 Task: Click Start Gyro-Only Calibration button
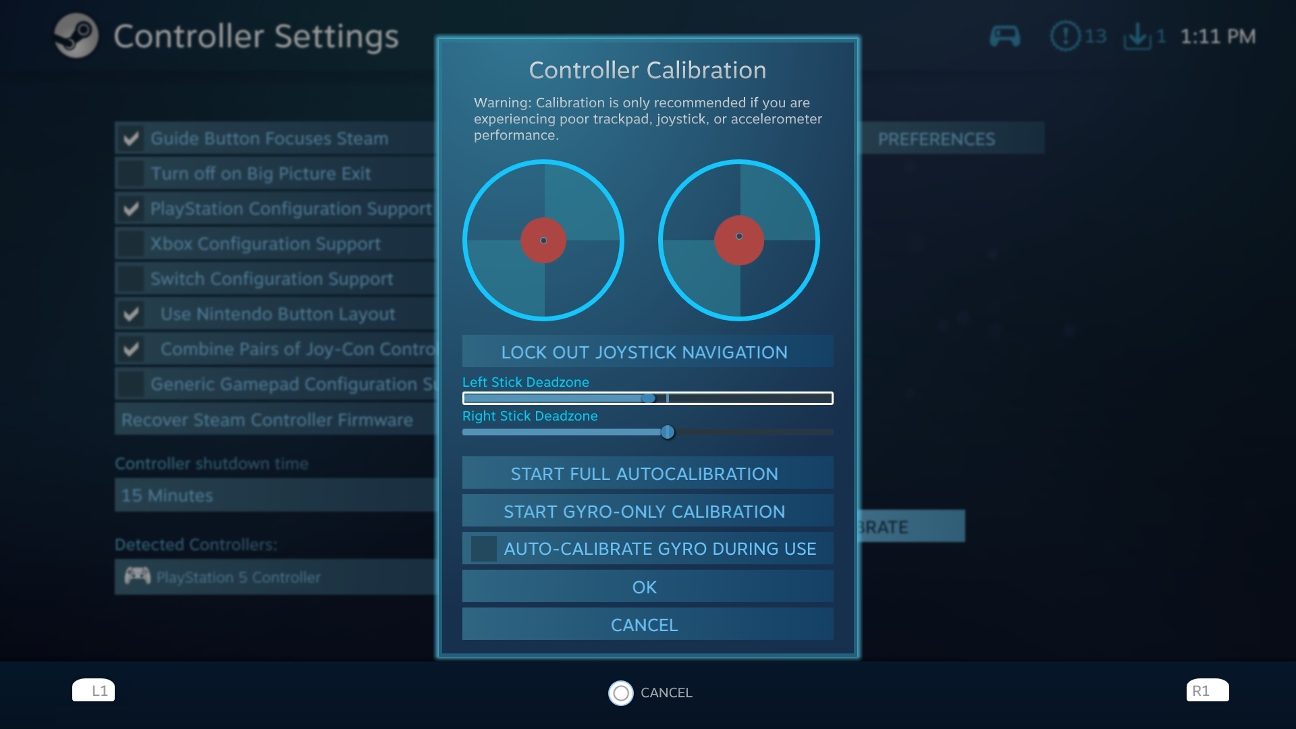coord(645,511)
